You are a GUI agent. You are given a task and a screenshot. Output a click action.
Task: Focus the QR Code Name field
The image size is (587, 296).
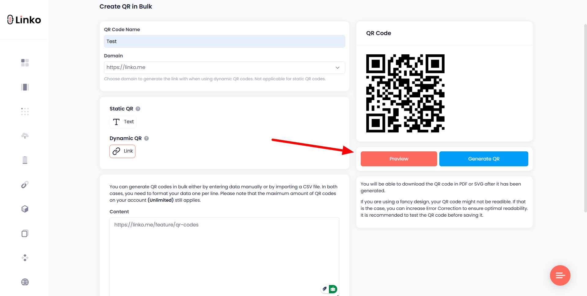(x=224, y=41)
